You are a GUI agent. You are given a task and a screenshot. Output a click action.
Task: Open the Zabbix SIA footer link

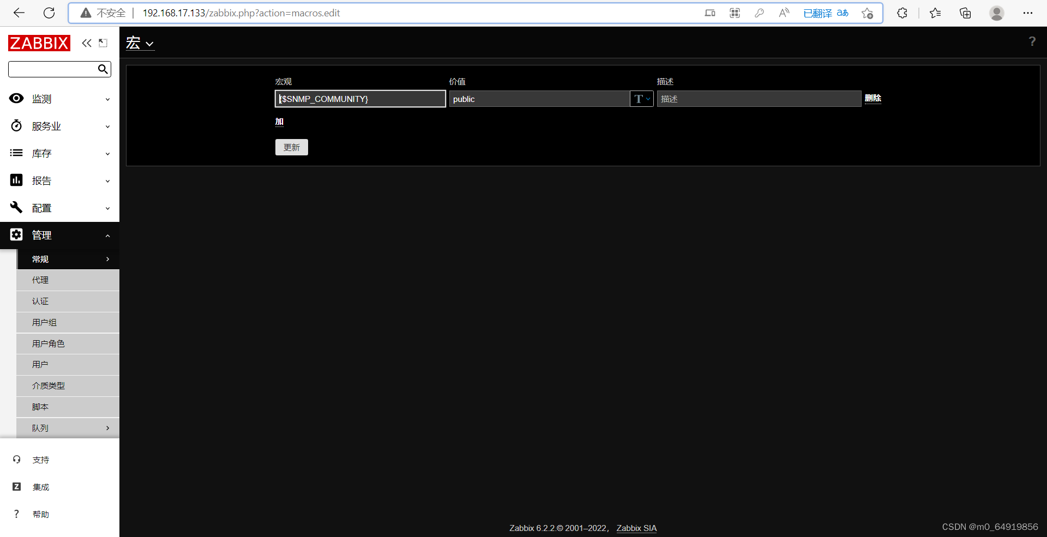tap(636, 528)
